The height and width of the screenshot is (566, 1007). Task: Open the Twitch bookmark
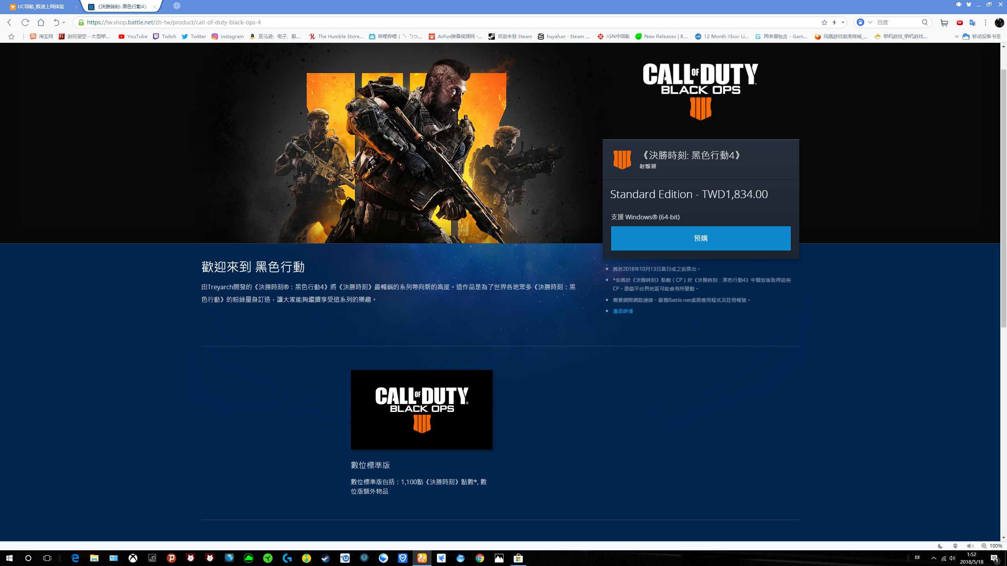pyautogui.click(x=164, y=37)
